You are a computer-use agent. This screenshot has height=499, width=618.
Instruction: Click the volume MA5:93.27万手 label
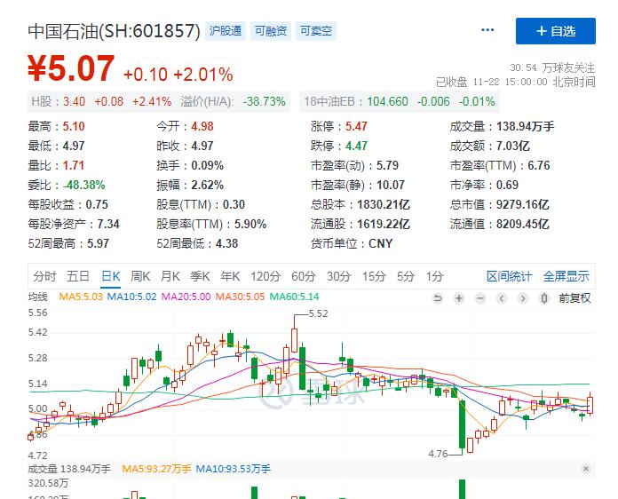pyautogui.click(x=156, y=469)
